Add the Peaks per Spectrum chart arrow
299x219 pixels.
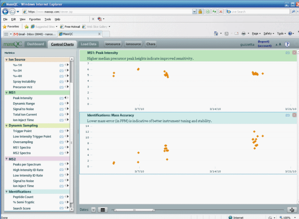[68, 164]
